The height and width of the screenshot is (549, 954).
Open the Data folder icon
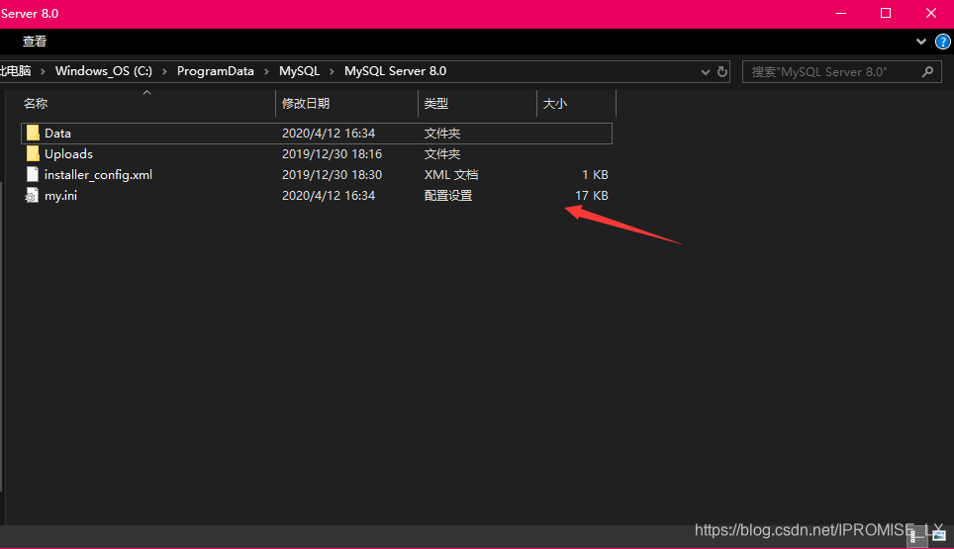(x=33, y=134)
